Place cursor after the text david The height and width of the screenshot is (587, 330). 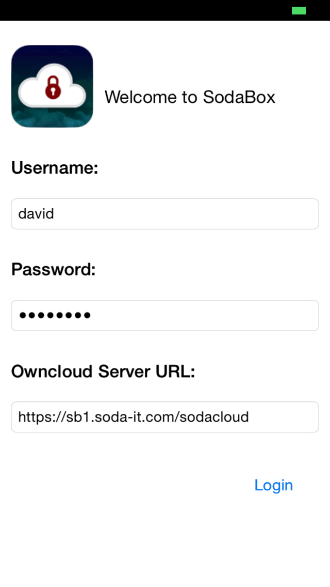click(x=55, y=214)
